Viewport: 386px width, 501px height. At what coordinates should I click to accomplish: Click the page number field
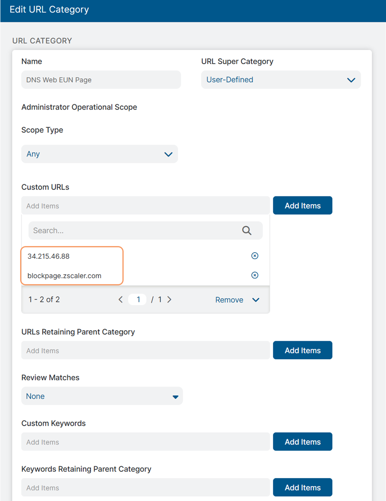tap(138, 299)
